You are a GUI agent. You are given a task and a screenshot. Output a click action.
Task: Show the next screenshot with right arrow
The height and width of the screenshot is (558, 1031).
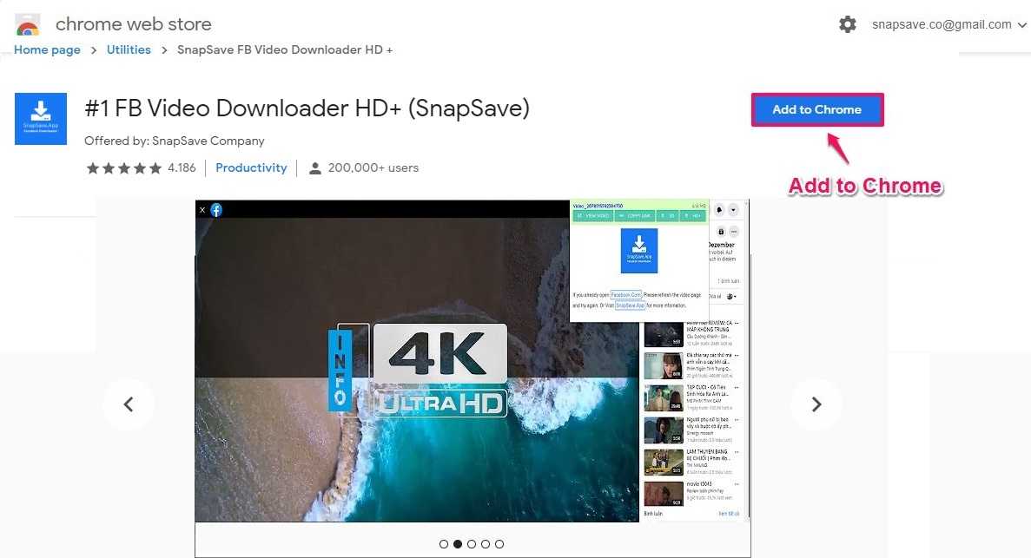tap(816, 404)
